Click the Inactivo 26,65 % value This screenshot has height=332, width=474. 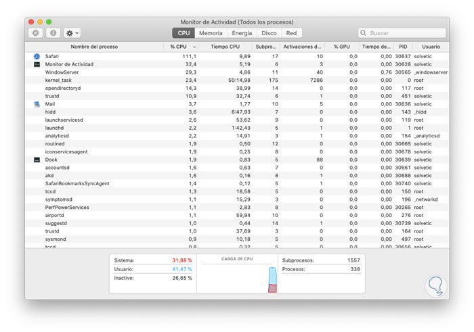pyautogui.click(x=182, y=278)
